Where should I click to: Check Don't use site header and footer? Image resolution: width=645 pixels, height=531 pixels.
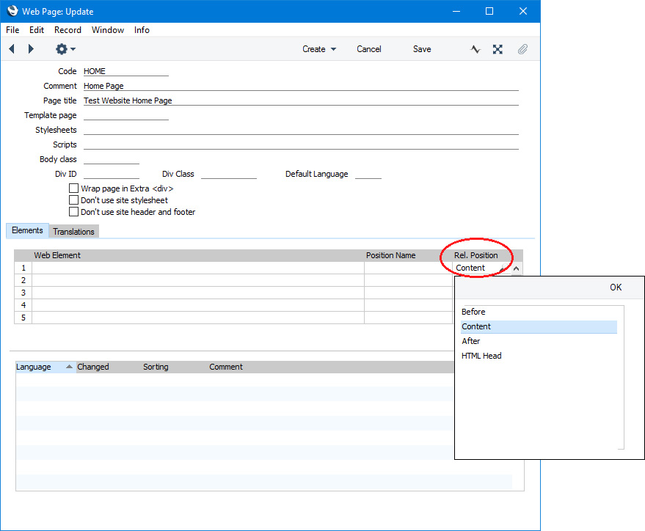tap(73, 212)
